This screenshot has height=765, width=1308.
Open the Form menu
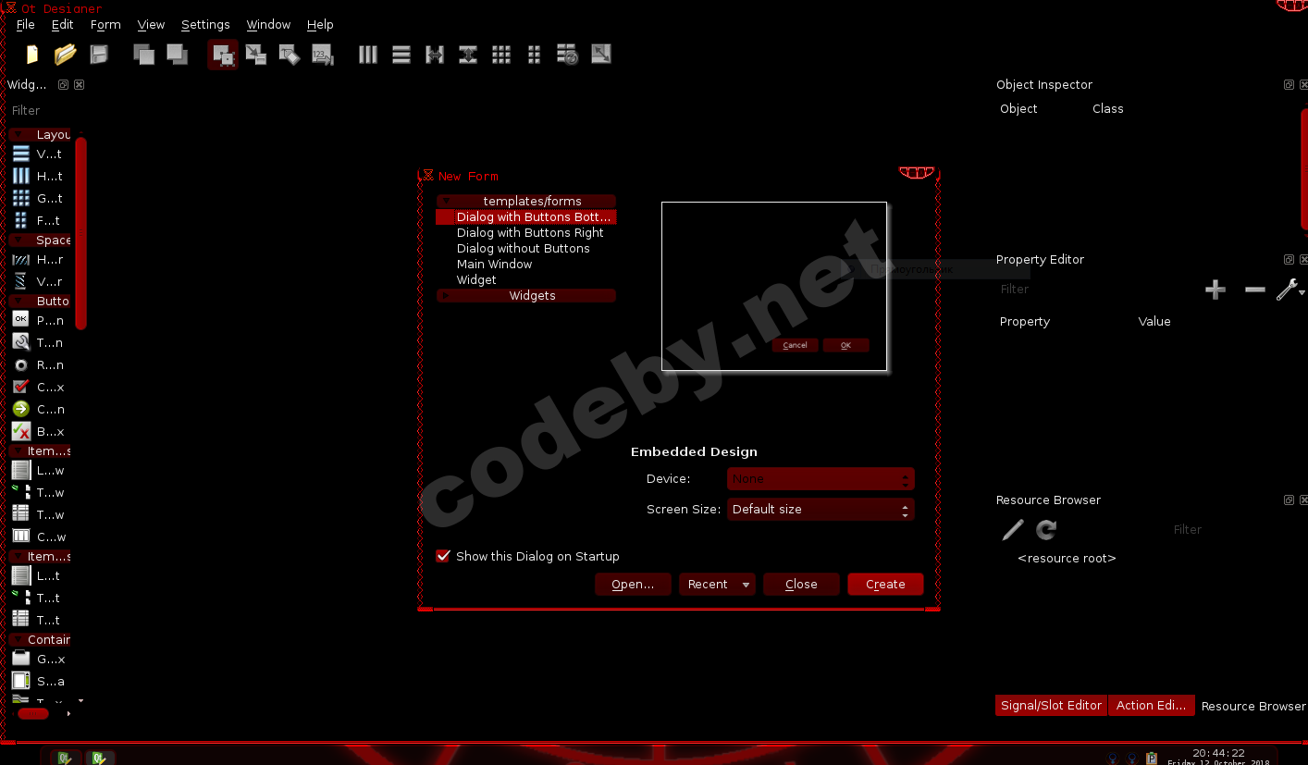point(106,25)
